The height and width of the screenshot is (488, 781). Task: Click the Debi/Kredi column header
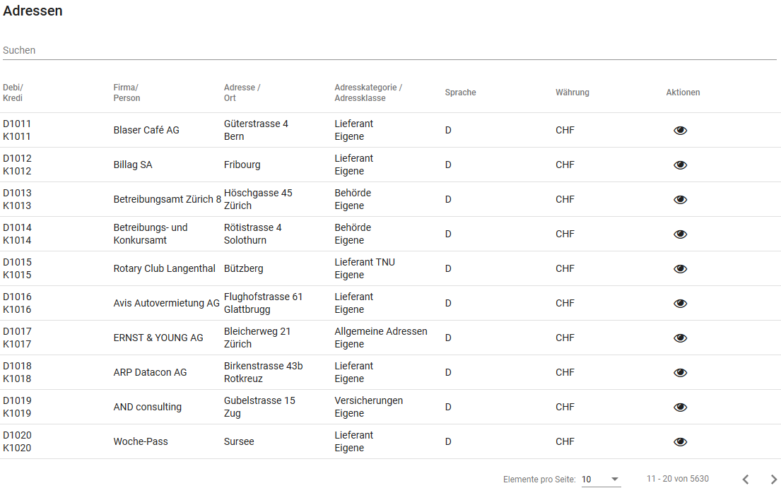point(13,93)
